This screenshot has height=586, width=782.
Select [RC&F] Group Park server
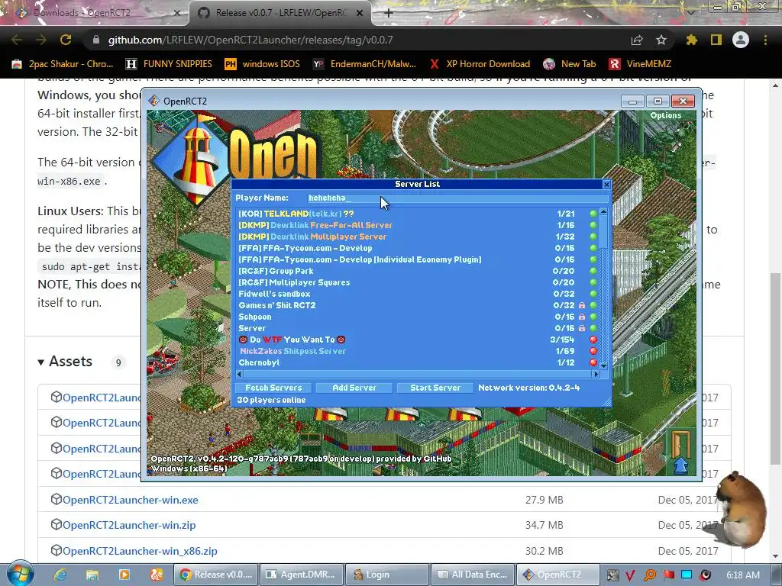(417, 271)
